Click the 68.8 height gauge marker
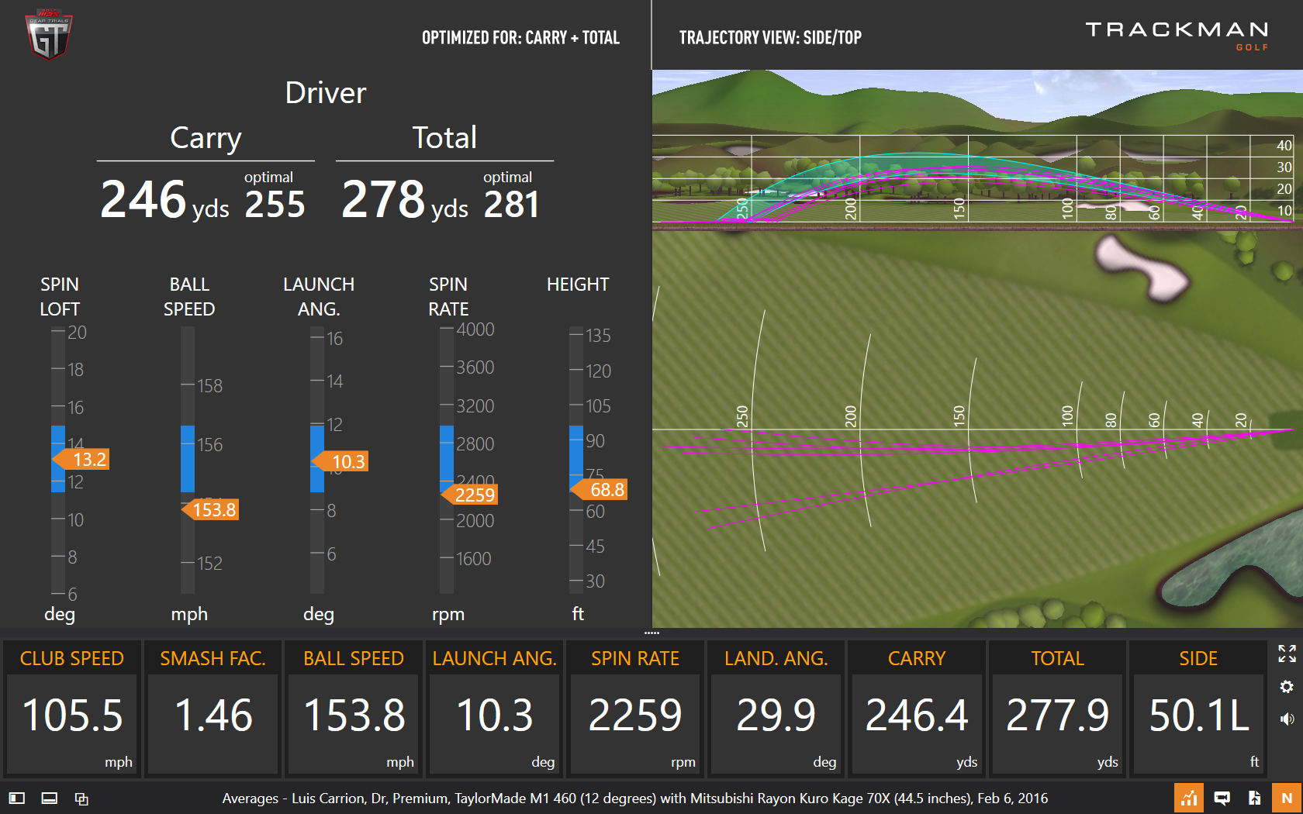Image resolution: width=1303 pixels, height=814 pixels. [x=599, y=489]
